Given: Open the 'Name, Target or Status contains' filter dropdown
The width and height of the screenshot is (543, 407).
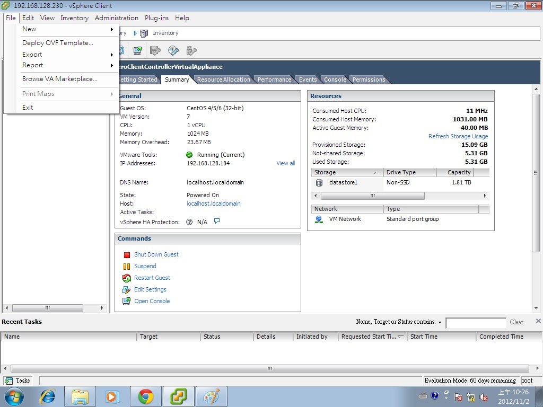Looking at the screenshot, I should tap(440, 322).
